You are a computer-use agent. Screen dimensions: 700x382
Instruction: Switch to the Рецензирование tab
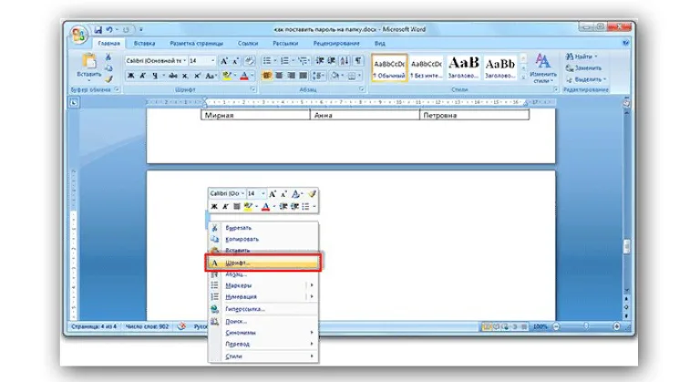336,44
